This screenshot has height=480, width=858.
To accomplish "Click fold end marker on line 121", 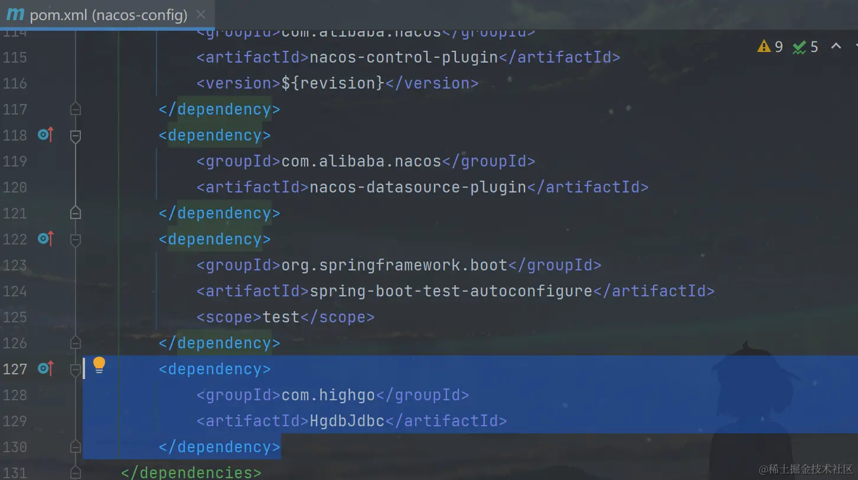I will 76,213.
